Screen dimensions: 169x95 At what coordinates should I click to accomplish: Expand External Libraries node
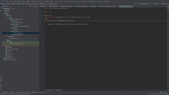[3, 58]
